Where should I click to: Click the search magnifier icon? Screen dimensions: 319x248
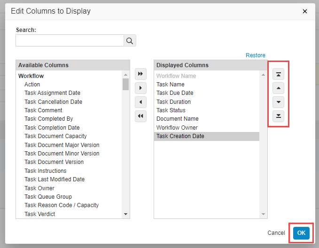point(130,41)
